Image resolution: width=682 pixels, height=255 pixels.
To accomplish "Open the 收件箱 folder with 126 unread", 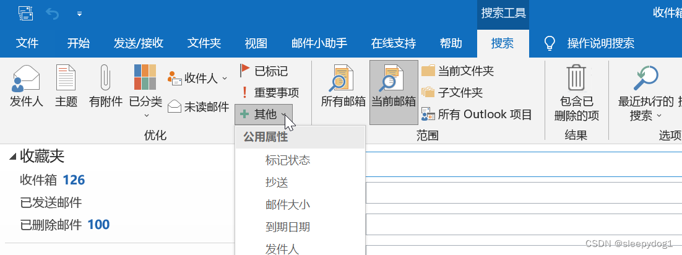I will click(52, 179).
